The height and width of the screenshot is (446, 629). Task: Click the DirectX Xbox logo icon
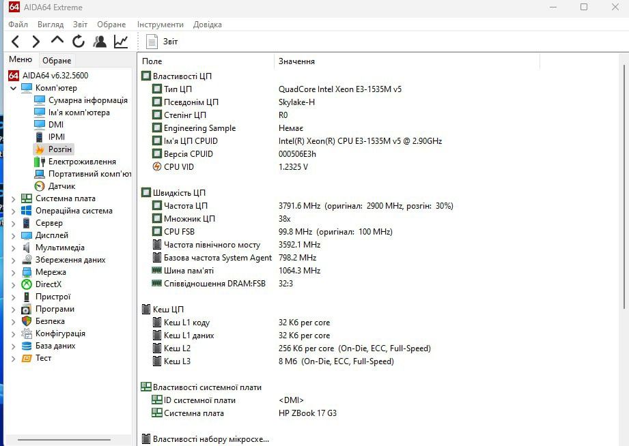coord(27,284)
